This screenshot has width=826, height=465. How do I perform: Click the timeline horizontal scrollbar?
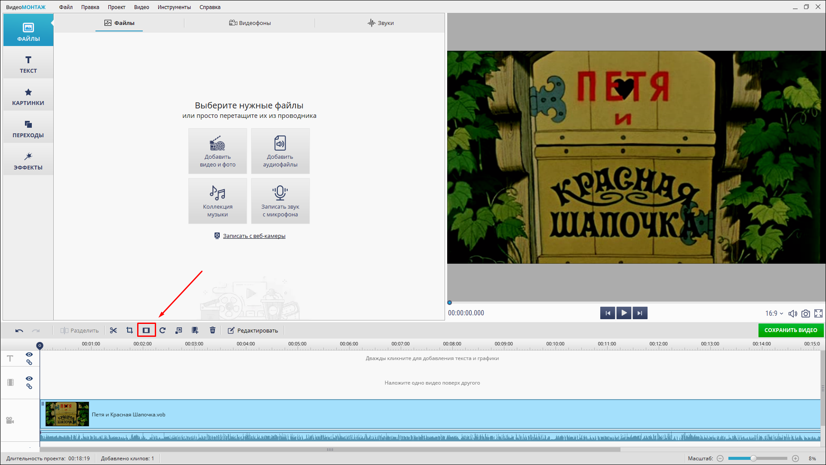[330, 450]
